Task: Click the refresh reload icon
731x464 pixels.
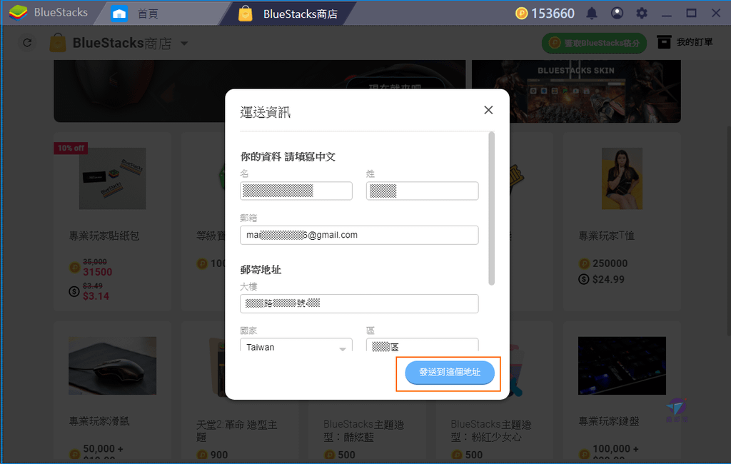Action: (x=27, y=43)
